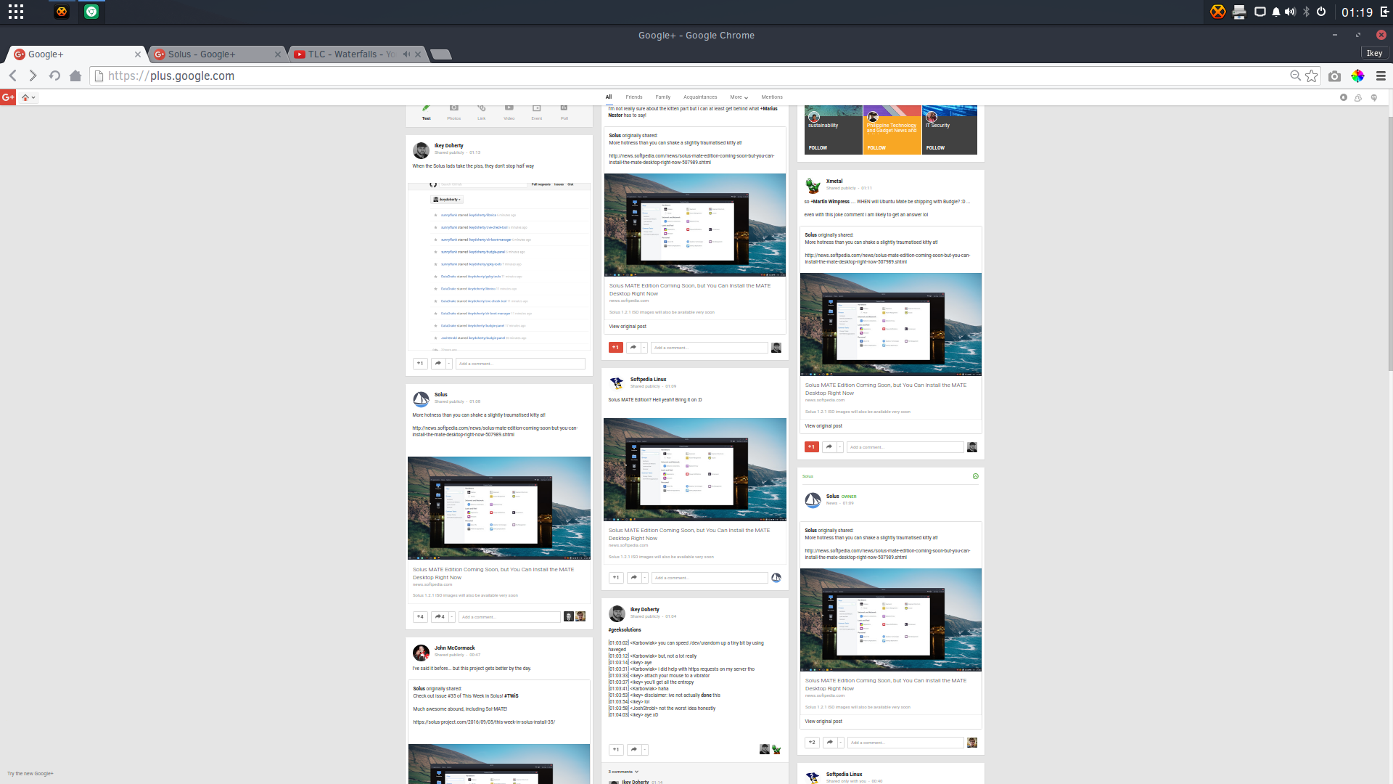
Task: Click the Ikey profile button in Chrome
Action: [1375, 53]
